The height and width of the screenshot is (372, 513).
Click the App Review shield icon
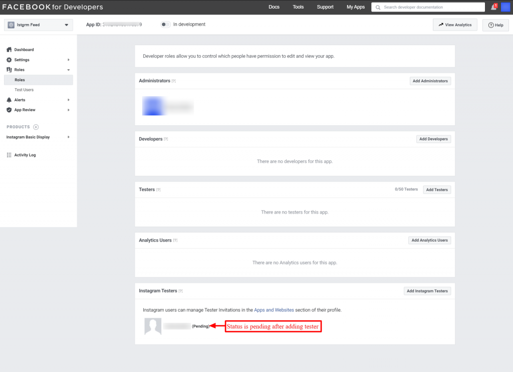[9, 110]
